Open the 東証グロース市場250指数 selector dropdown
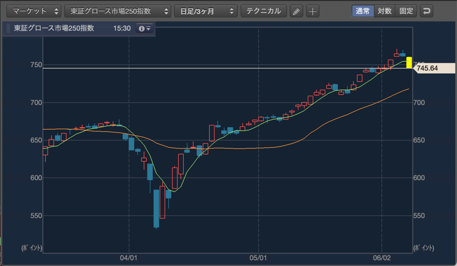Image resolution: width=457 pixels, height=266 pixels. point(118,11)
